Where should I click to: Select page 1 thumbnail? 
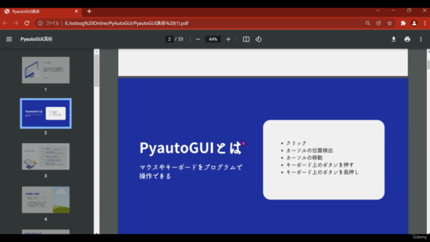pos(46,70)
